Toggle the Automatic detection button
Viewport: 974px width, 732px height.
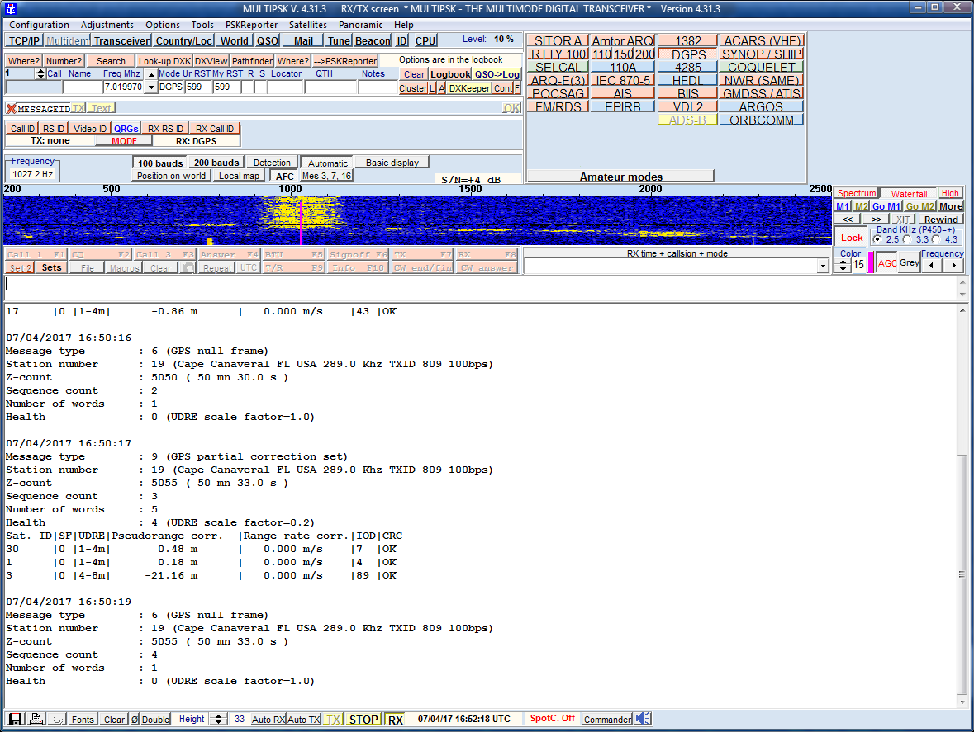click(x=327, y=163)
